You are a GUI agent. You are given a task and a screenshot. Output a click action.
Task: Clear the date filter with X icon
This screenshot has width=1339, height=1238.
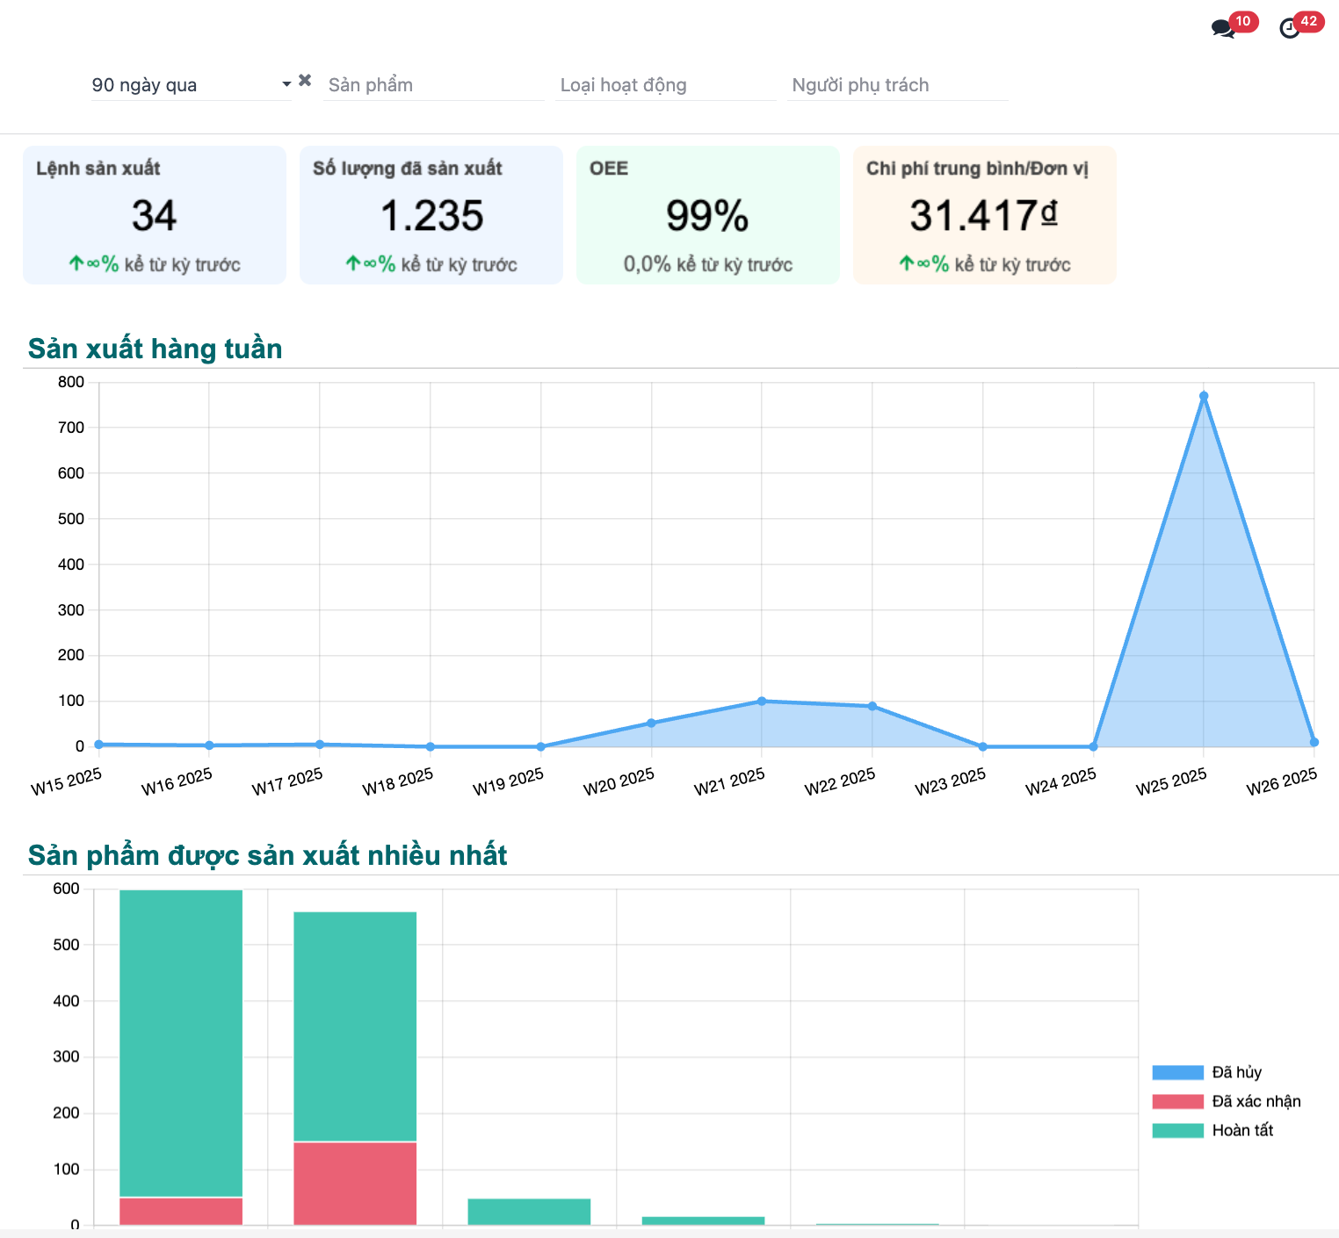pyautogui.click(x=305, y=80)
